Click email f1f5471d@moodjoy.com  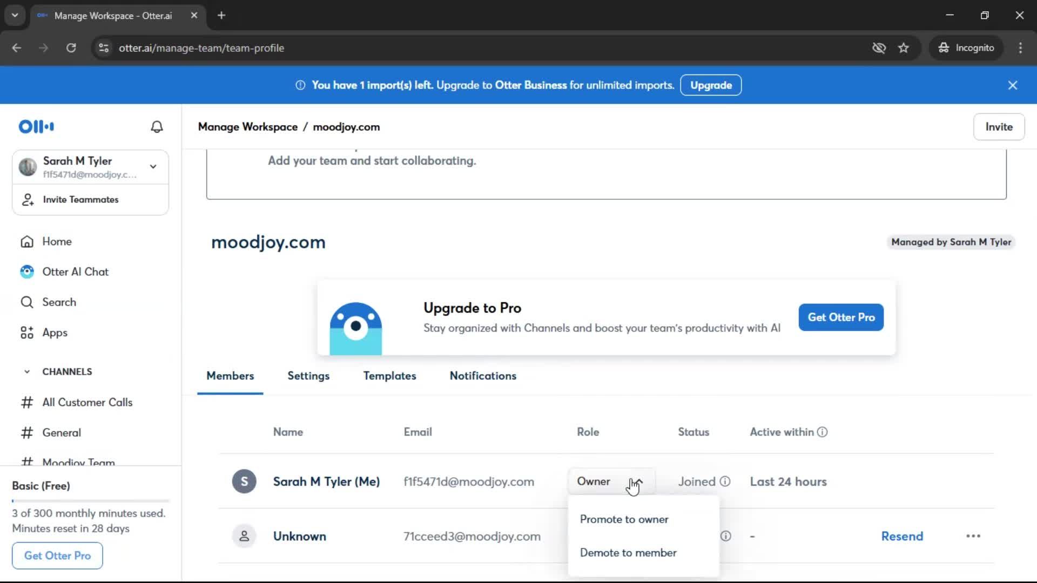pos(469,482)
